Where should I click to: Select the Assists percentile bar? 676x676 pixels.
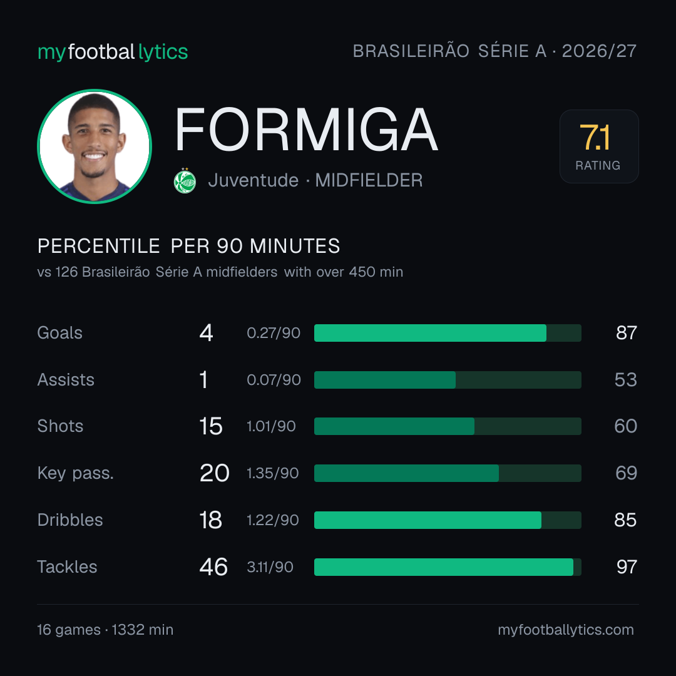[448, 380]
